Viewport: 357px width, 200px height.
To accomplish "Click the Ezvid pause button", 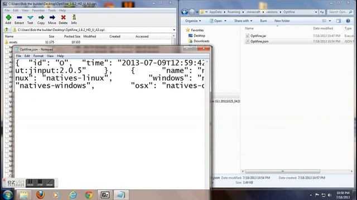I will pyautogui.click(x=30, y=183).
